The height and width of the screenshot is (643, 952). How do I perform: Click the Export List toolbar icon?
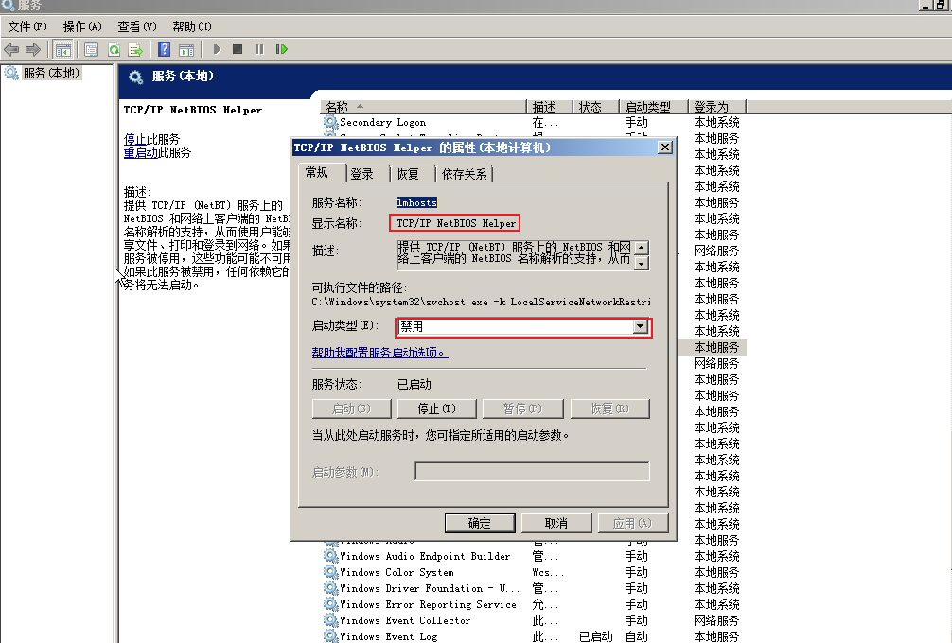(135, 49)
